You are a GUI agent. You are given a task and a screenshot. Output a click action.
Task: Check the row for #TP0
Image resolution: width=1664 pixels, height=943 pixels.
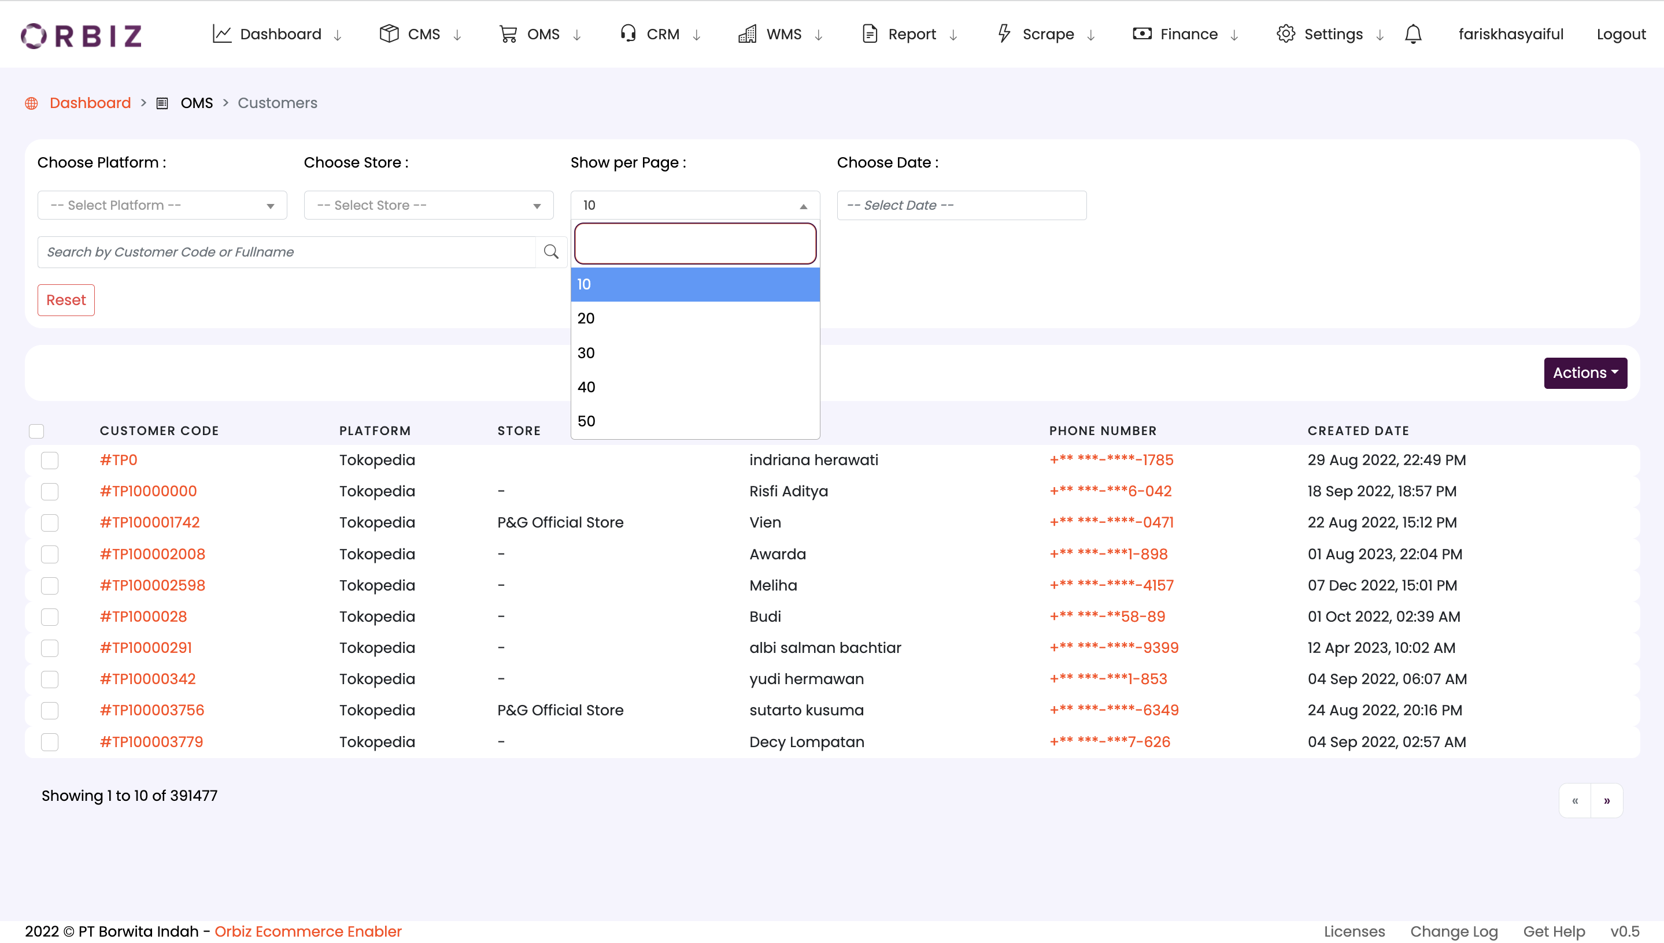click(x=50, y=461)
